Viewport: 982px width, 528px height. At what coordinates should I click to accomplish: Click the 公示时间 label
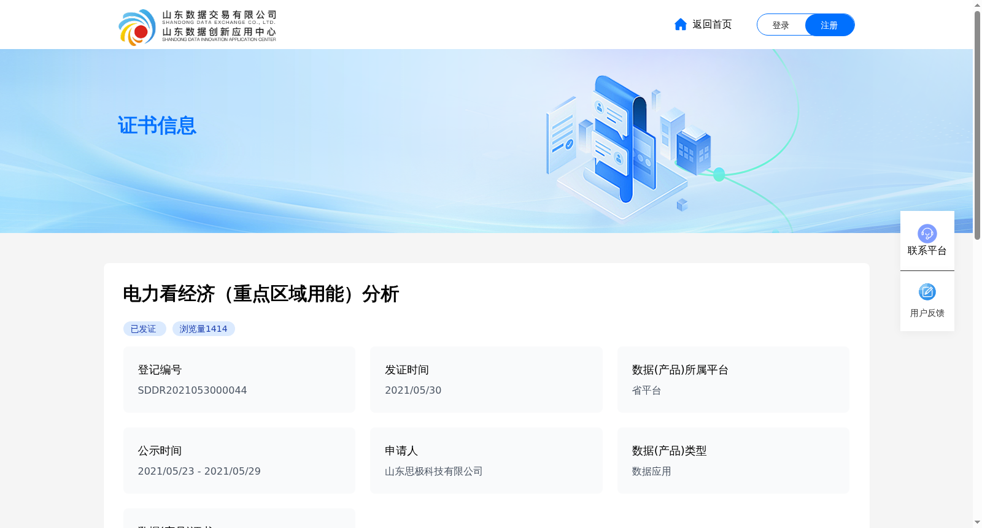pyautogui.click(x=160, y=451)
